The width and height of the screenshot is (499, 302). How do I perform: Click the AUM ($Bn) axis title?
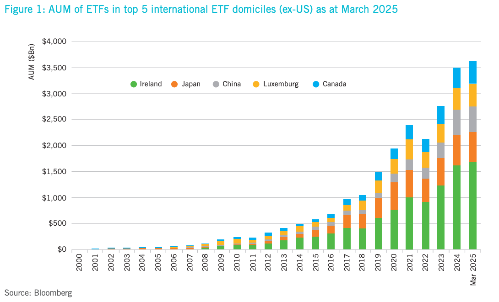pyautogui.click(x=31, y=62)
